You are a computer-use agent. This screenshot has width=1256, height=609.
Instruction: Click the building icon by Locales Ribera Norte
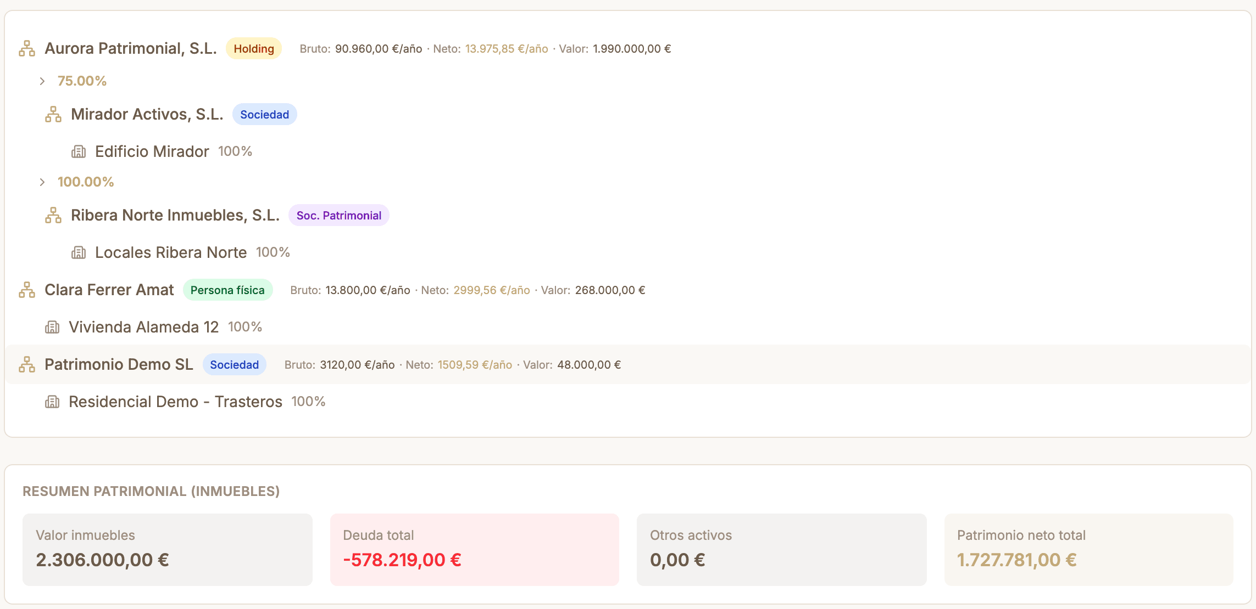coord(79,252)
